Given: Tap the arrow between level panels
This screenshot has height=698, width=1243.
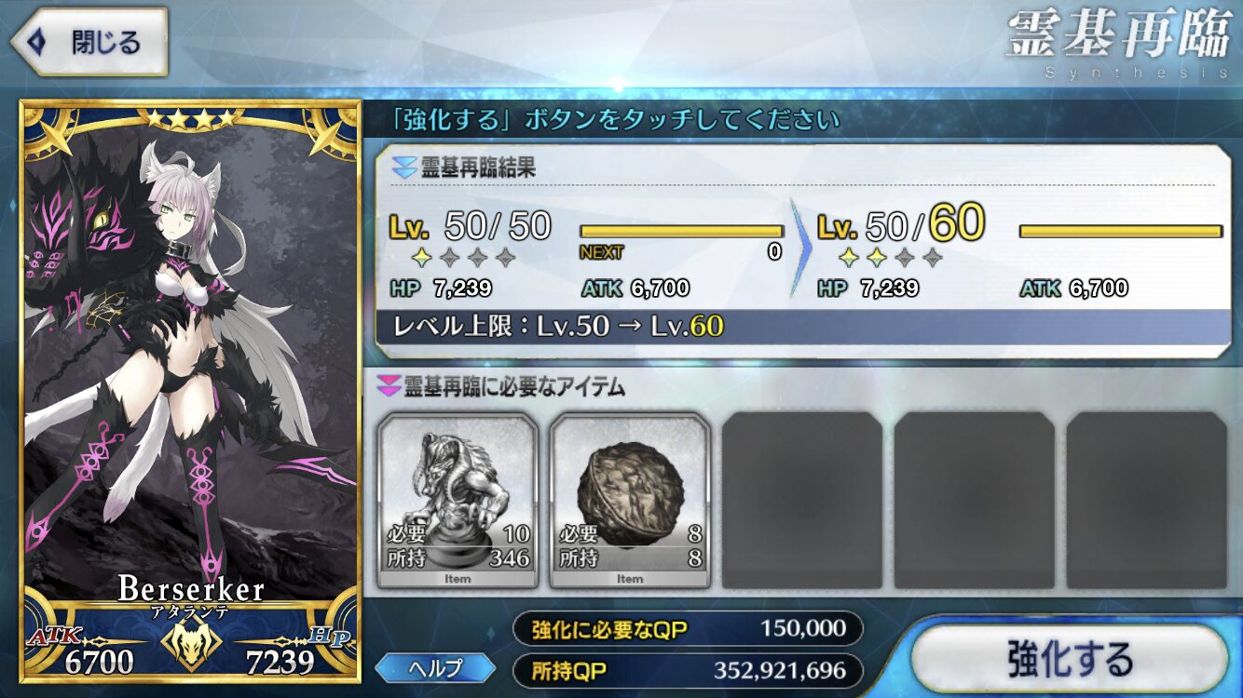Looking at the screenshot, I should [x=799, y=248].
